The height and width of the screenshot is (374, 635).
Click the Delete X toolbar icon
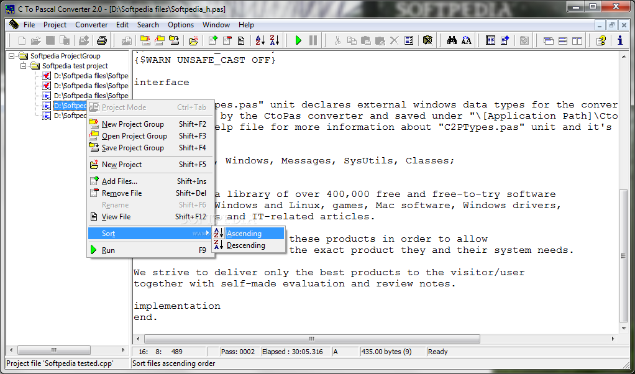point(394,40)
